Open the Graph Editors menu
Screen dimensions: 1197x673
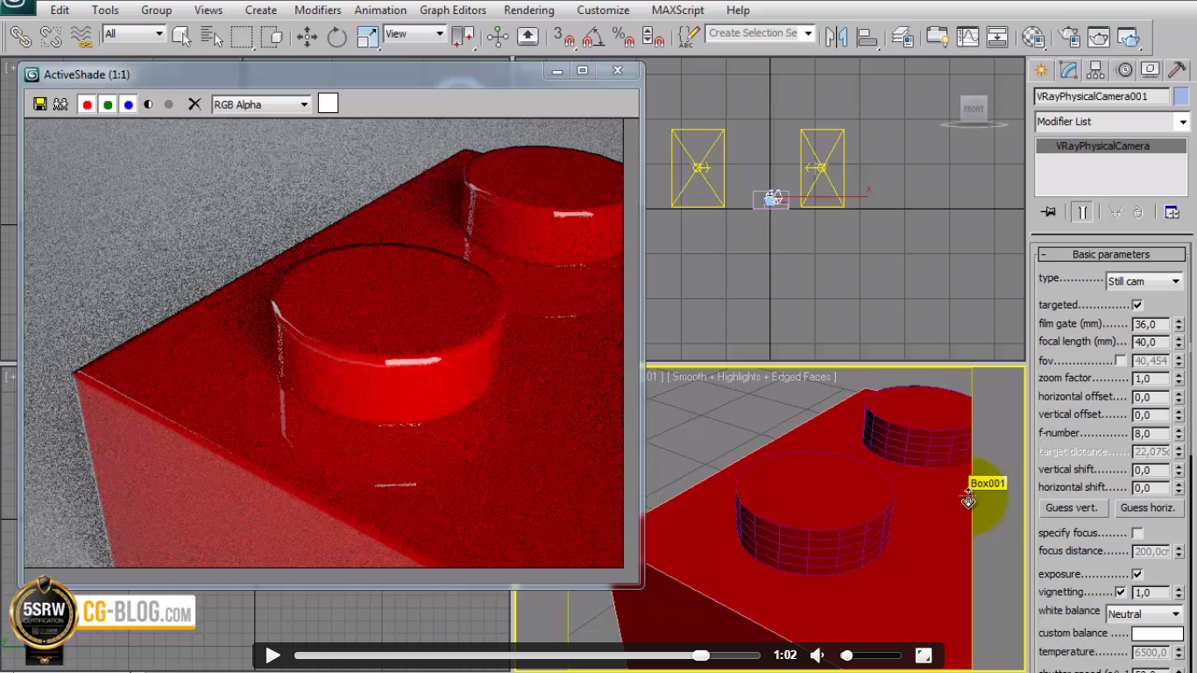pyautogui.click(x=453, y=11)
